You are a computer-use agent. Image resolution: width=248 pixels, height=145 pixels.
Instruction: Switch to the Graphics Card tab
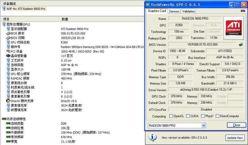pos(157,11)
